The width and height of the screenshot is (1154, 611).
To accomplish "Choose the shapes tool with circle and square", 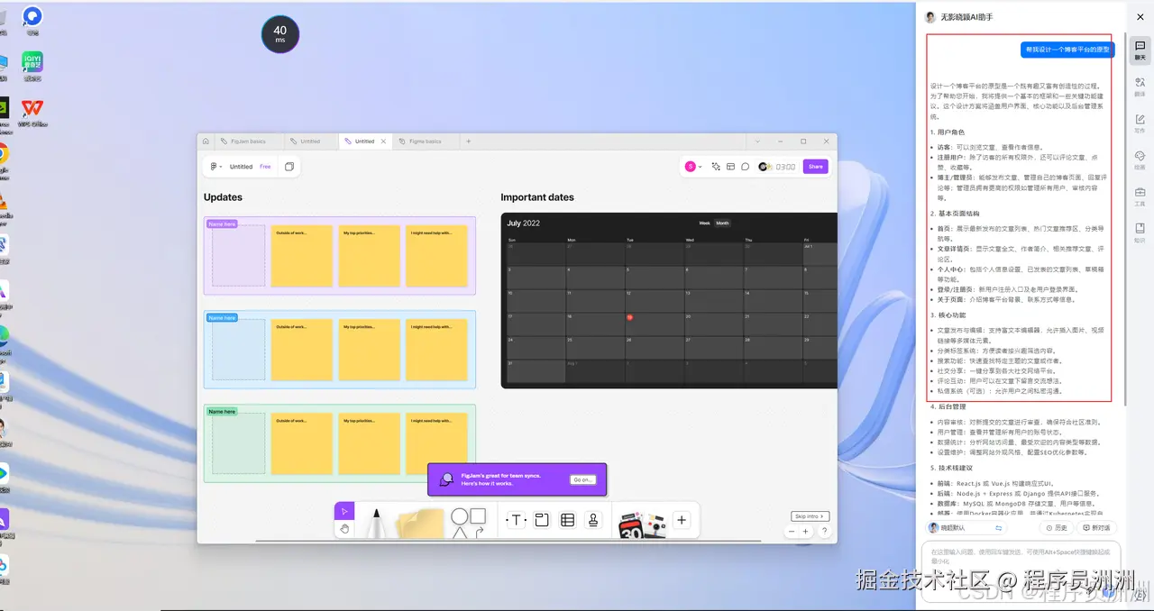I will pos(468,523).
